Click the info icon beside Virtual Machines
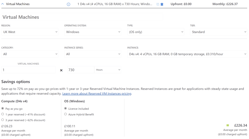This screenshot has height=139, width=249. (68, 4)
